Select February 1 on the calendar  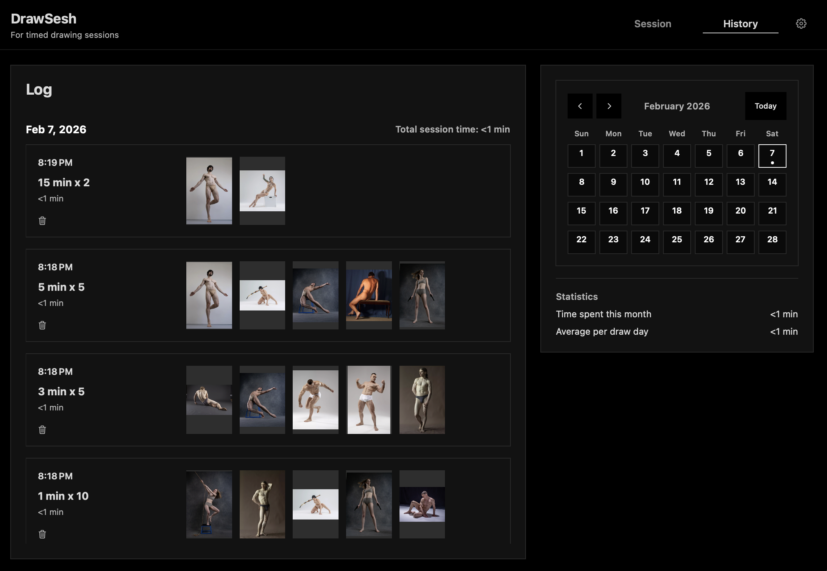[x=581, y=156]
